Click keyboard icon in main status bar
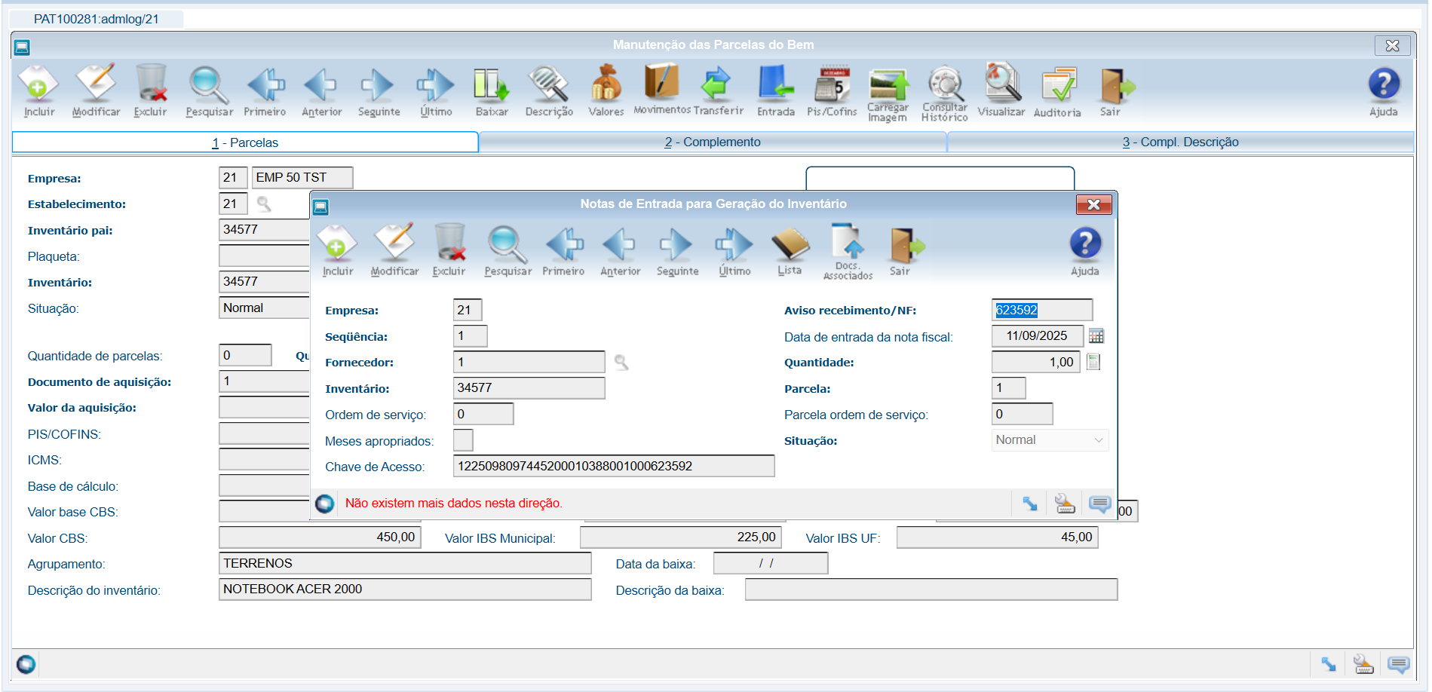The width and height of the screenshot is (1432, 692). click(x=1363, y=664)
